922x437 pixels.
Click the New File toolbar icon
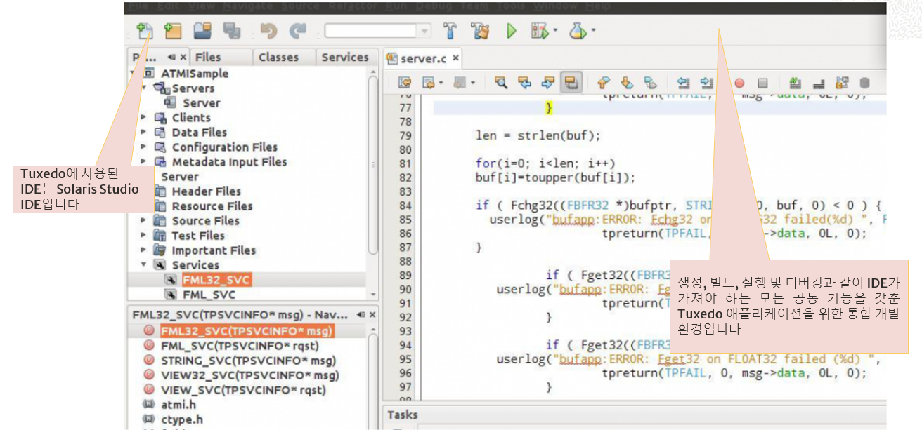(145, 31)
